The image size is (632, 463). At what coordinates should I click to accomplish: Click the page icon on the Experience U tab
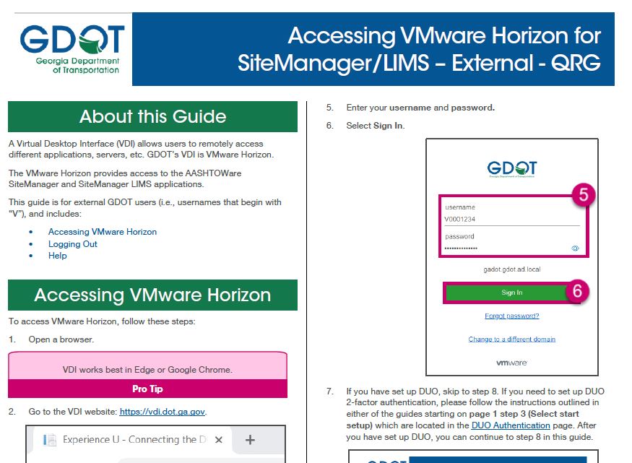(x=50, y=440)
